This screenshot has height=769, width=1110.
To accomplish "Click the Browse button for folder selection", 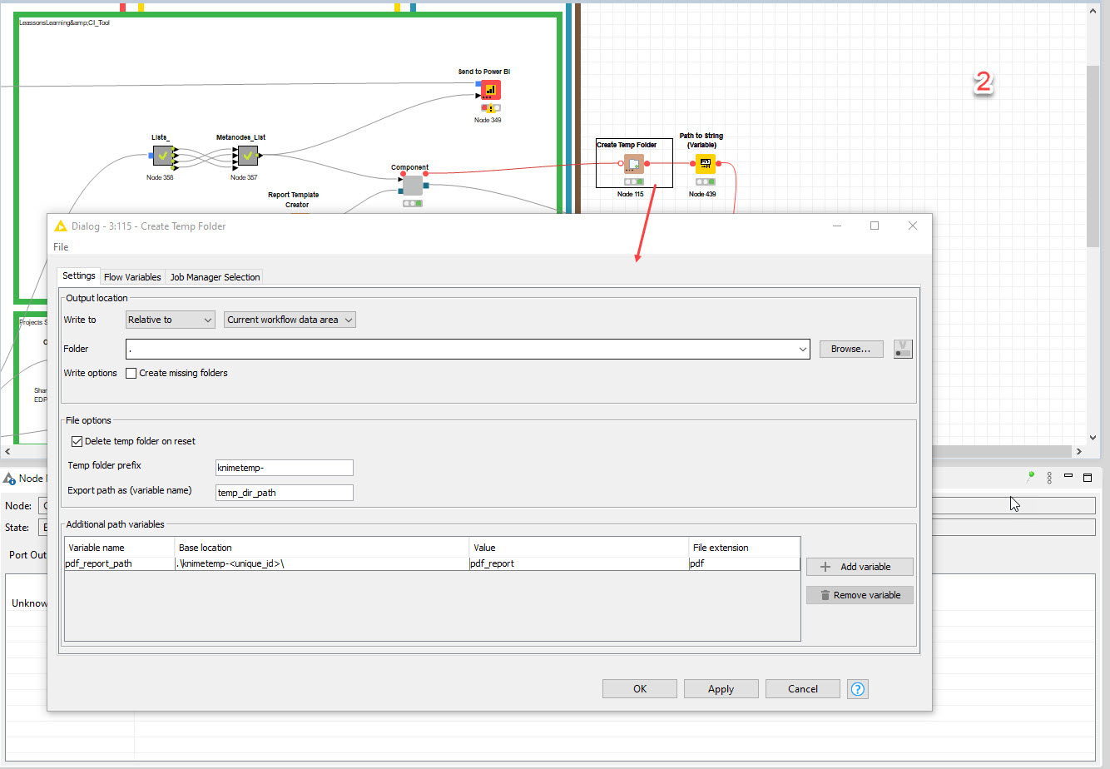I will [x=850, y=349].
